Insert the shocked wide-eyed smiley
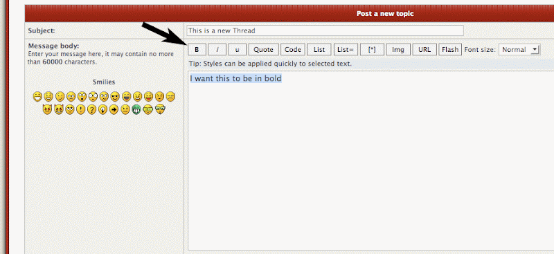Image resolution: width=554 pixels, height=254 pixels. point(93,96)
